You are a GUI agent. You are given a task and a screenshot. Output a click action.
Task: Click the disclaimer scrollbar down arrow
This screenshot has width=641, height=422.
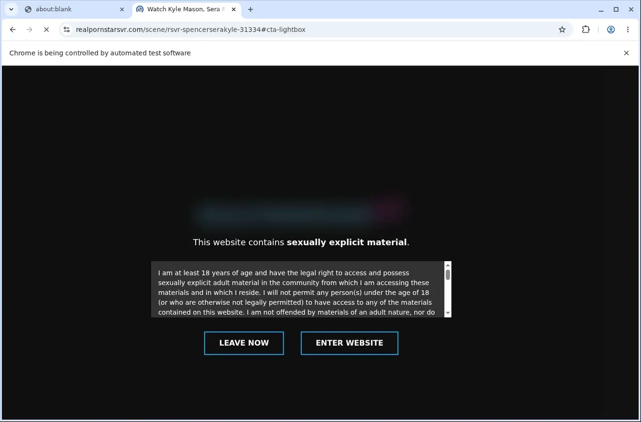(x=448, y=314)
